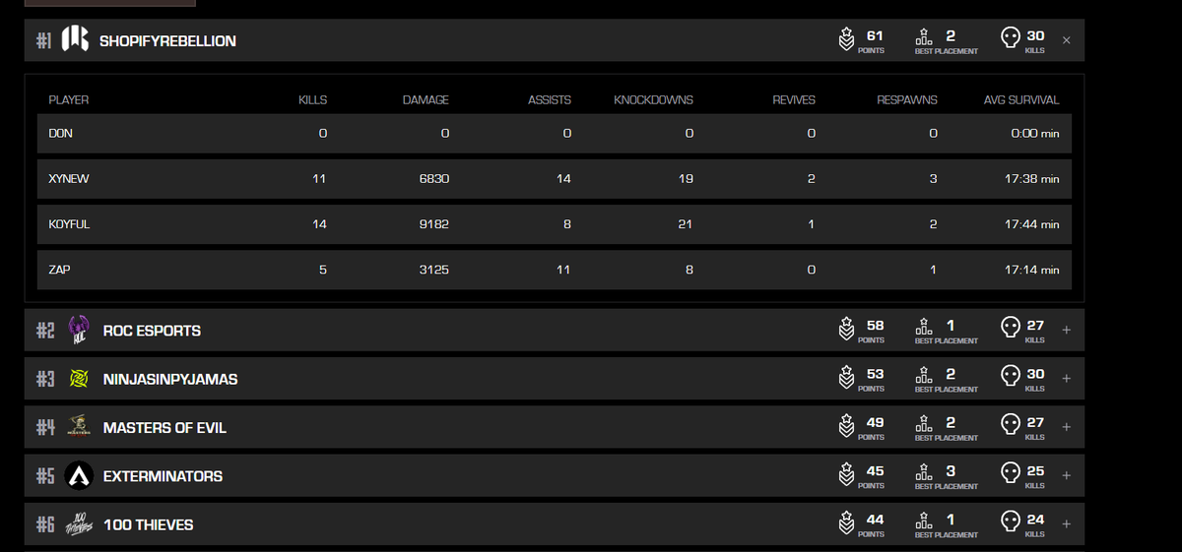Image resolution: width=1182 pixels, height=552 pixels.
Task: Click the KILLS column header
Action: click(312, 100)
